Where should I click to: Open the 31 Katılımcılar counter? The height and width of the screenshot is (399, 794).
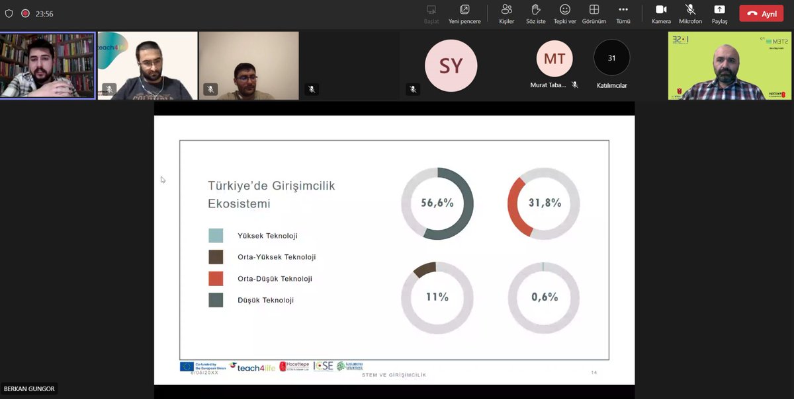611,64
